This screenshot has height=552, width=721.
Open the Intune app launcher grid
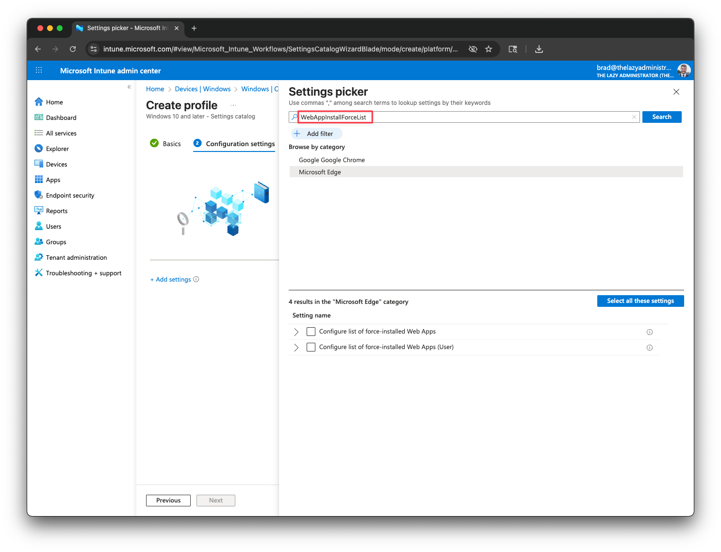[x=39, y=70]
